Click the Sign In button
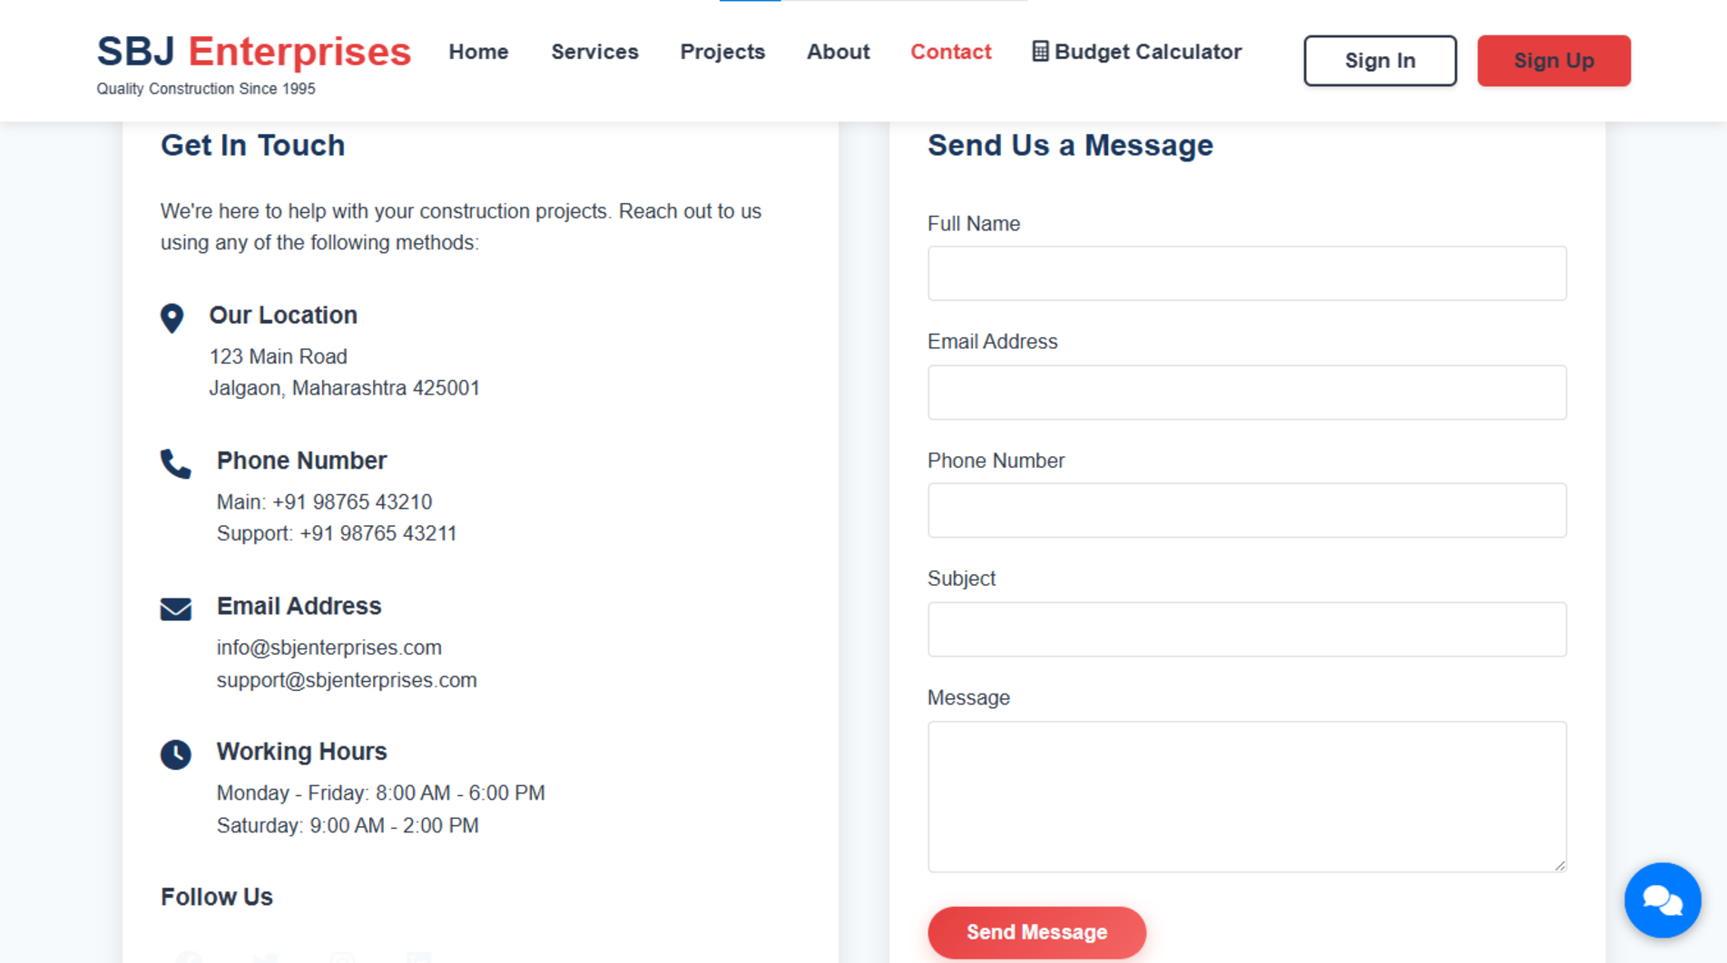 tap(1379, 61)
